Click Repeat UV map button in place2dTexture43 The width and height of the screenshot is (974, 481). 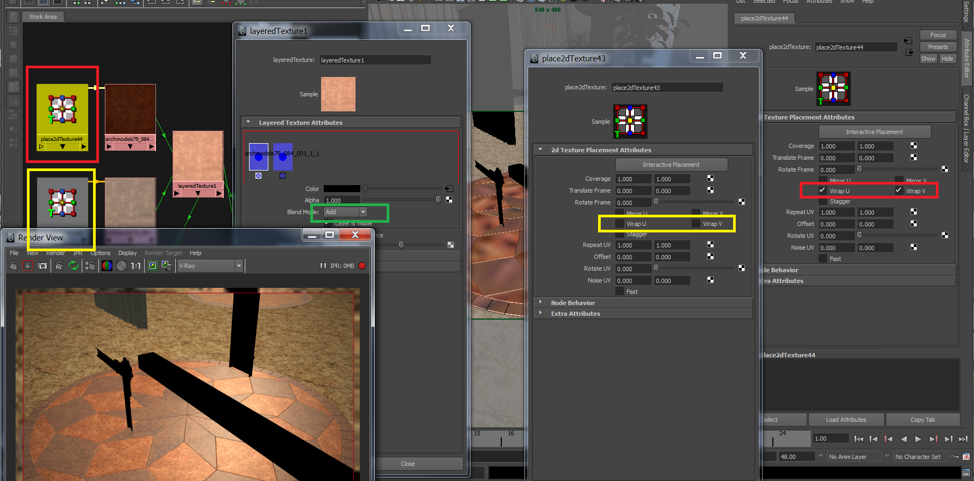[710, 245]
